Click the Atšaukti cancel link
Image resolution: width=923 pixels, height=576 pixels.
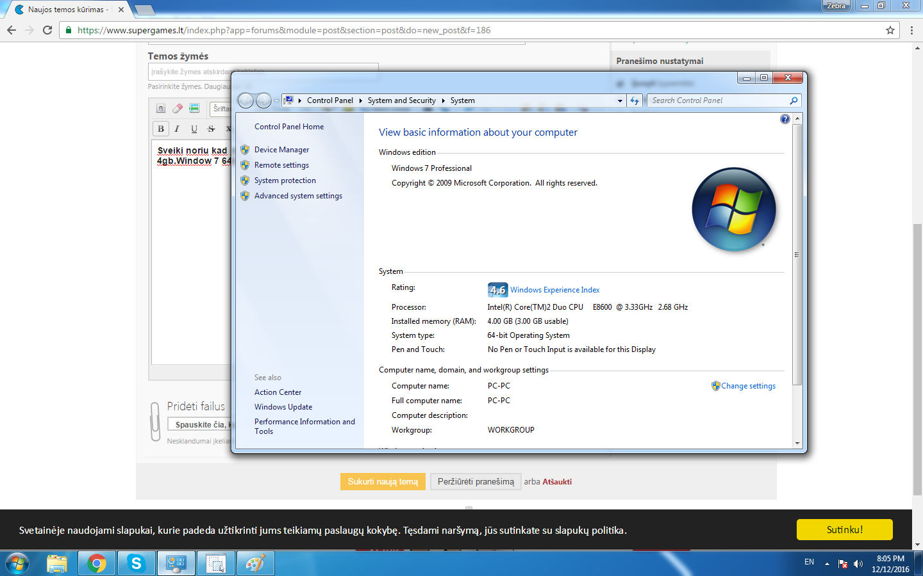(x=557, y=482)
